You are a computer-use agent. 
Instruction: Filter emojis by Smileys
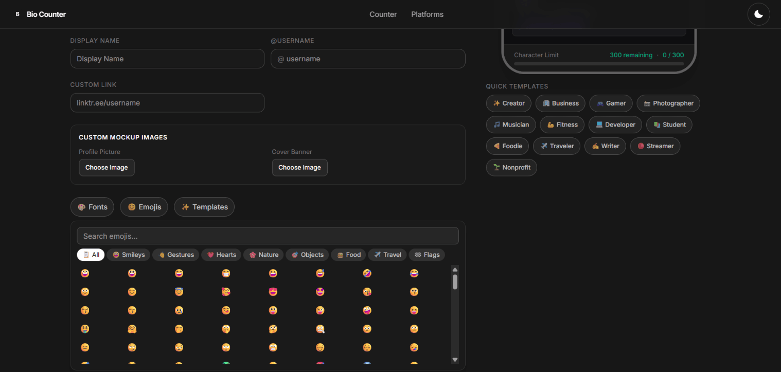(129, 255)
